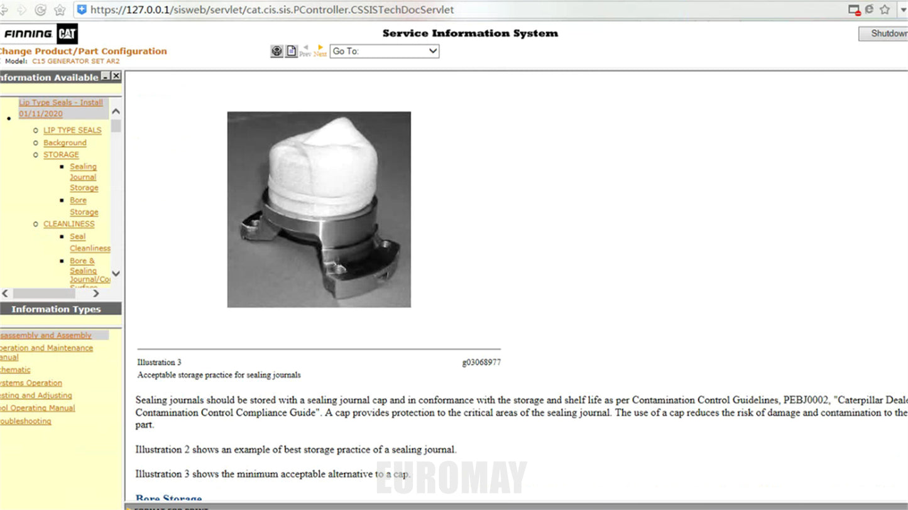
Task: Click the sealing journal illustration image
Action: click(x=319, y=210)
